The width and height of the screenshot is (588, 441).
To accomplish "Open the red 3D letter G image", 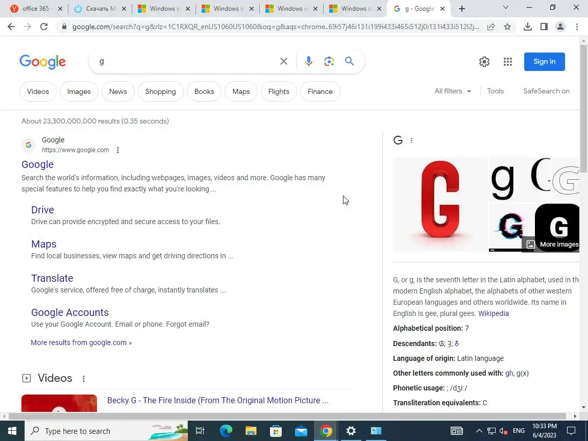I will click(x=440, y=204).
